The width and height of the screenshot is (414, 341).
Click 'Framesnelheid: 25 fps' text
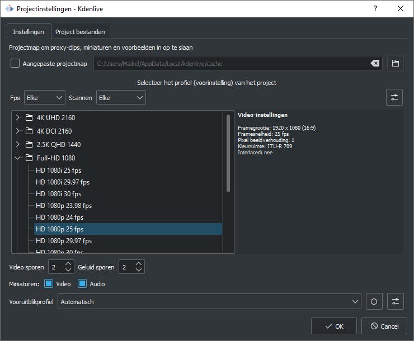coord(264,134)
